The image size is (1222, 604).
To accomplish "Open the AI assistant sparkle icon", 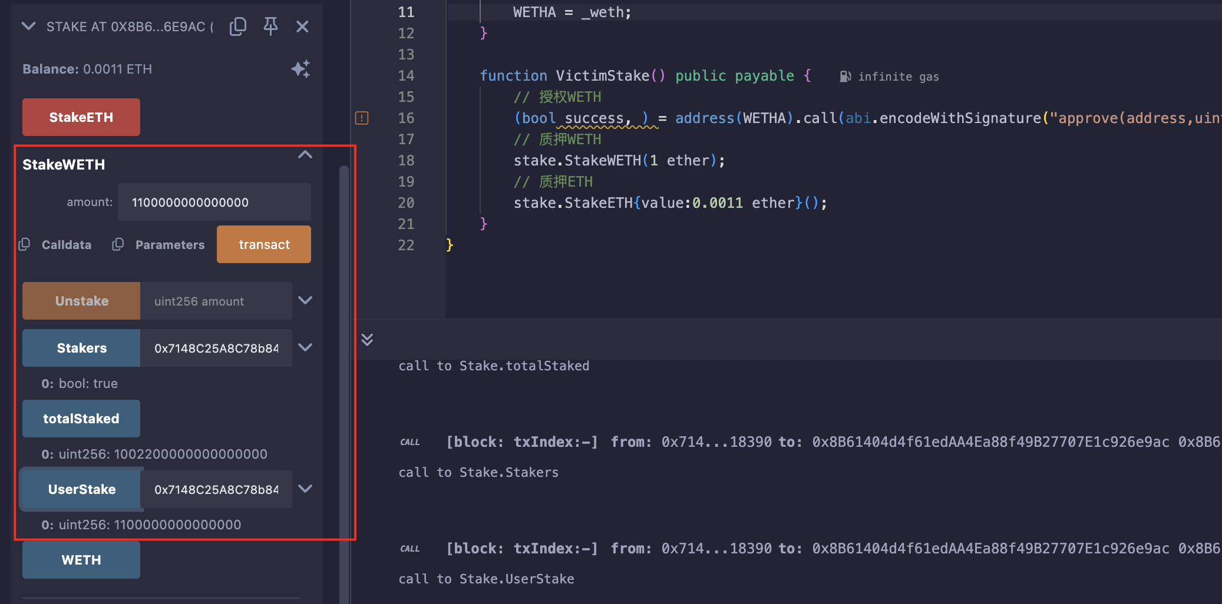I will coord(300,69).
